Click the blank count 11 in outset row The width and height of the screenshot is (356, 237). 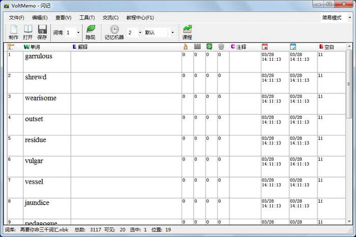point(320,117)
